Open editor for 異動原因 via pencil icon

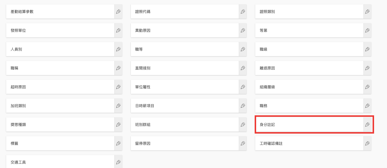point(243,31)
